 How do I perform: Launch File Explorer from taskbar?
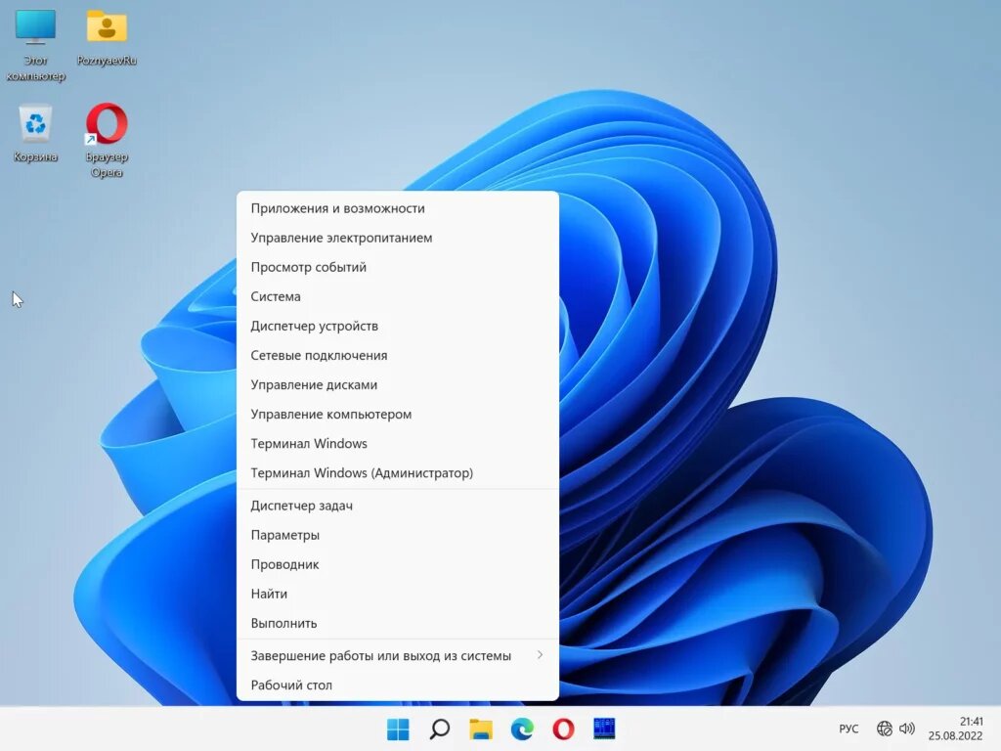click(x=481, y=729)
